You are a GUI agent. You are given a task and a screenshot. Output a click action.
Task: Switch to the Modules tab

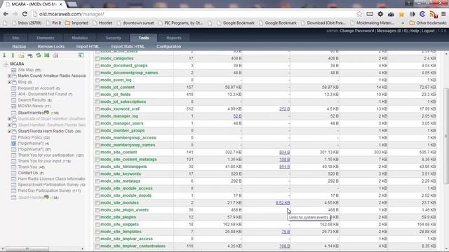pos(79,38)
